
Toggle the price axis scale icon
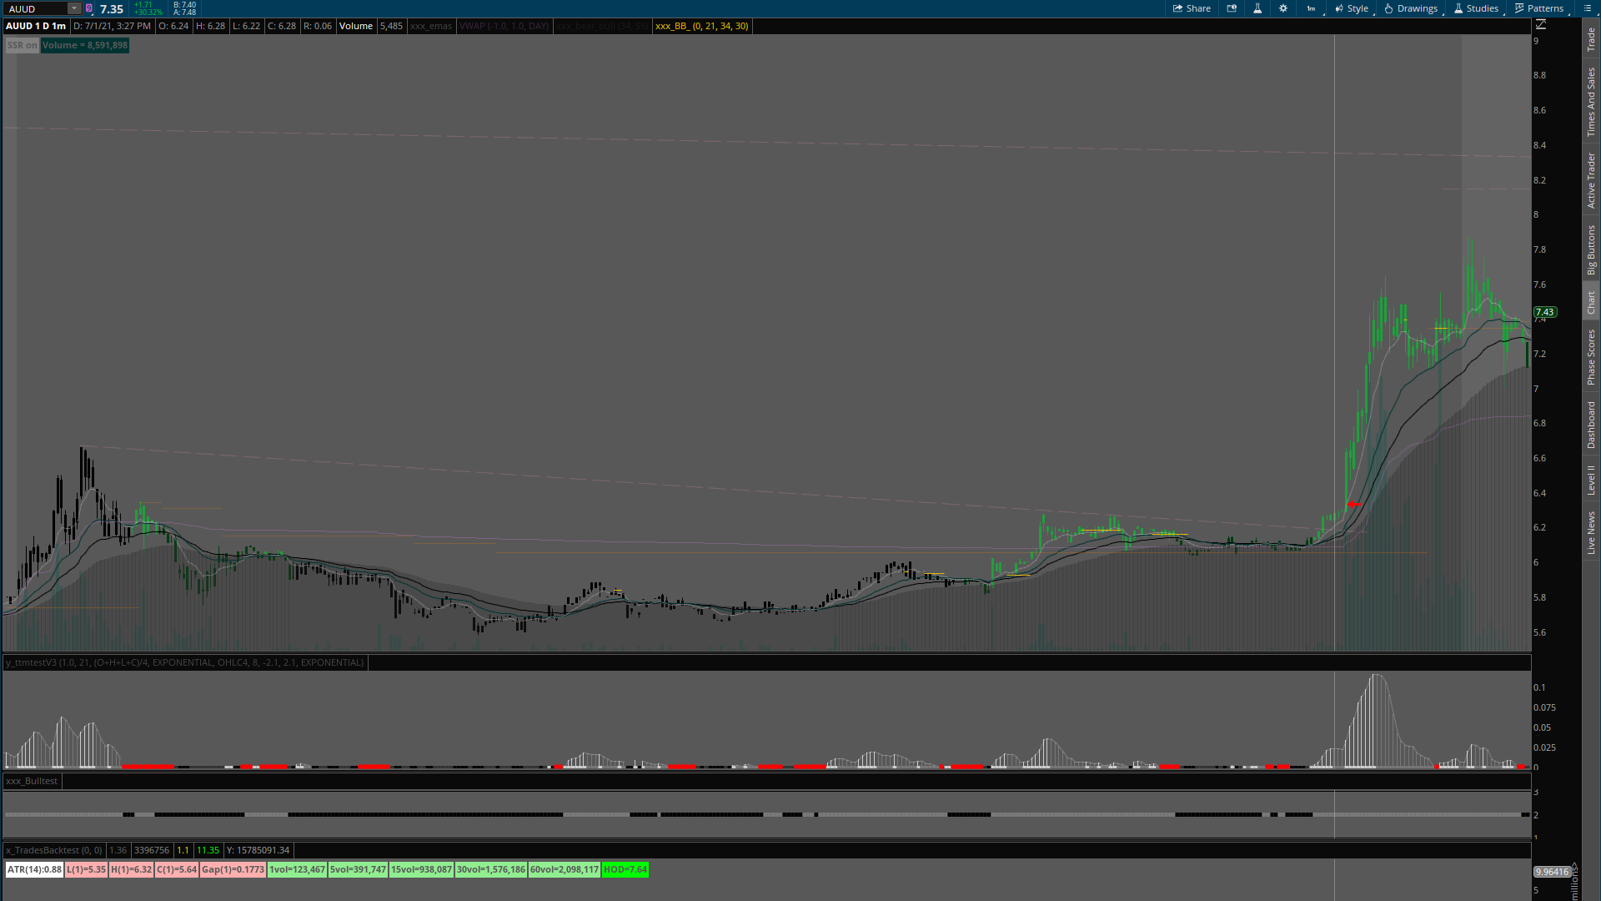(1541, 24)
